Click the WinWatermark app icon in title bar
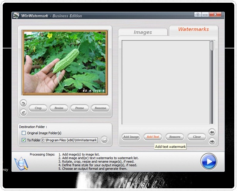The height and width of the screenshot is (191, 237). pyautogui.click(x=16, y=16)
